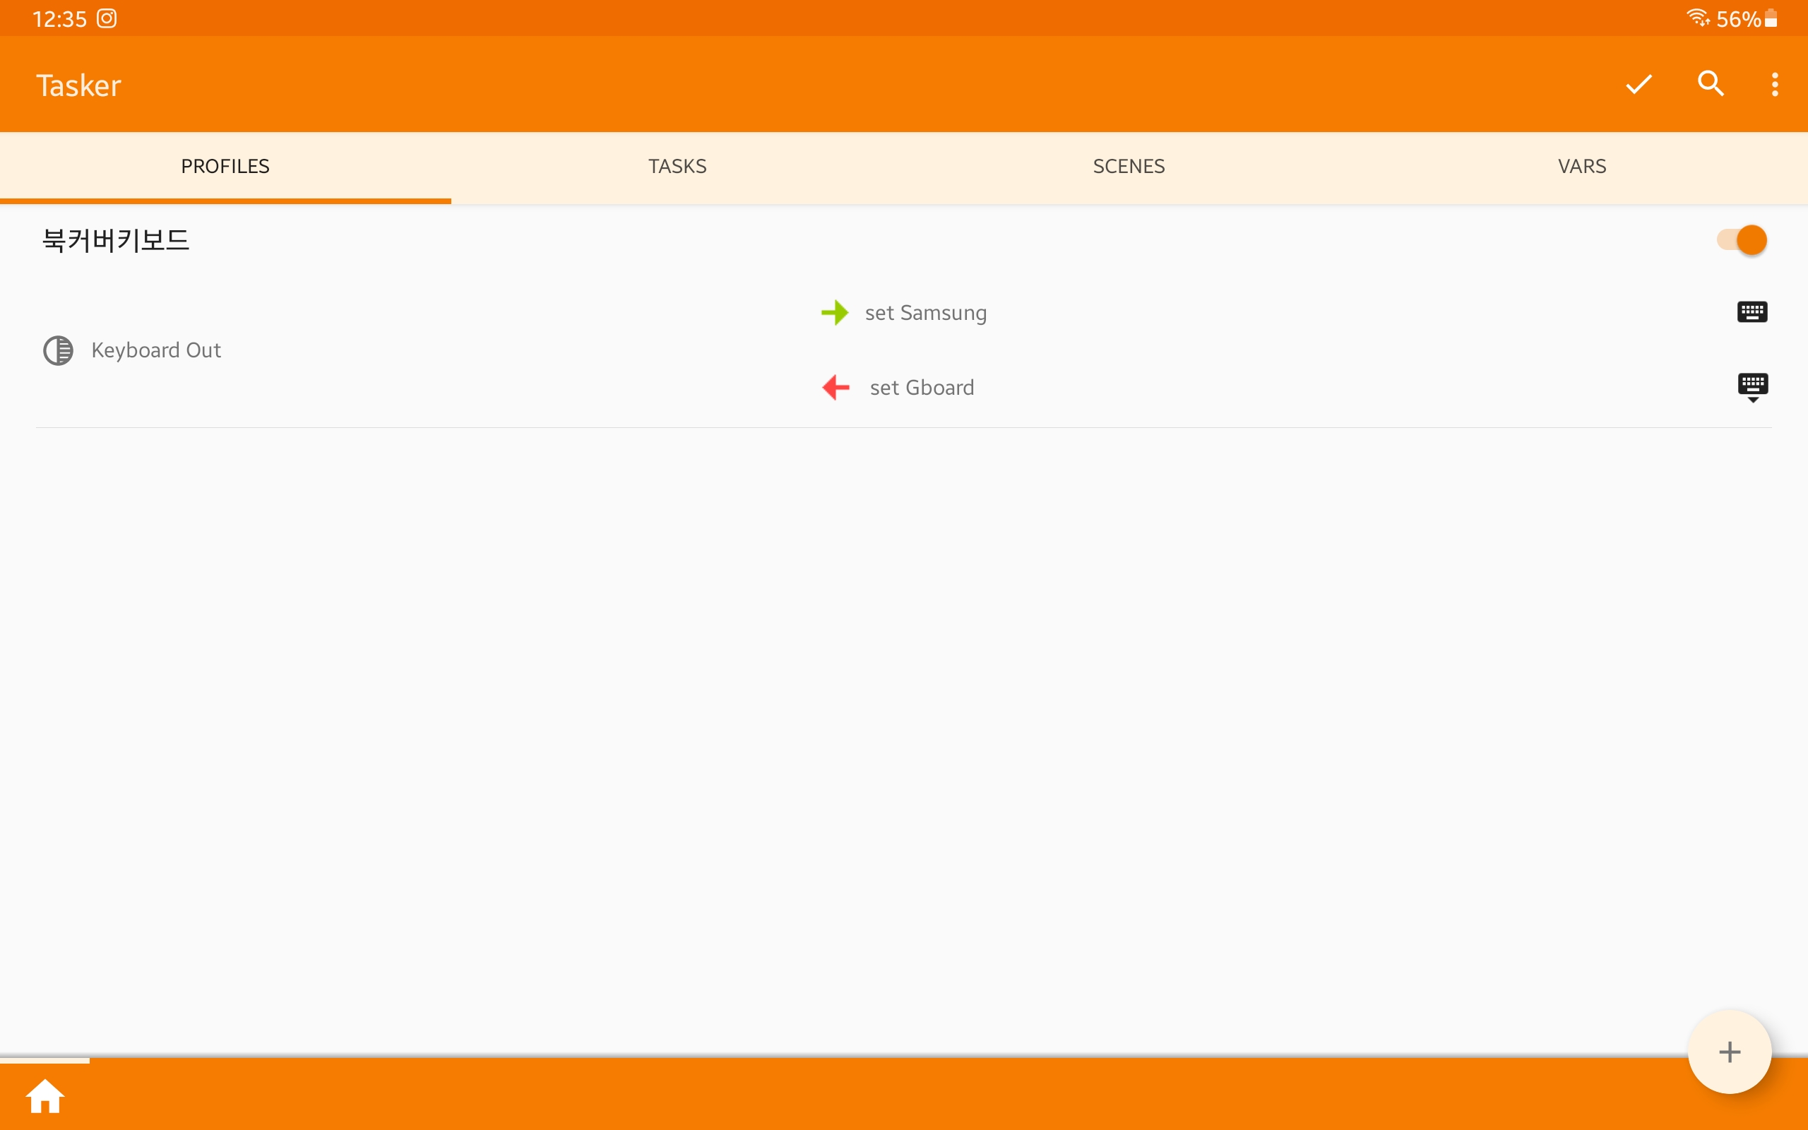Tap the apply checkmark icon
The image size is (1808, 1130).
click(1638, 84)
